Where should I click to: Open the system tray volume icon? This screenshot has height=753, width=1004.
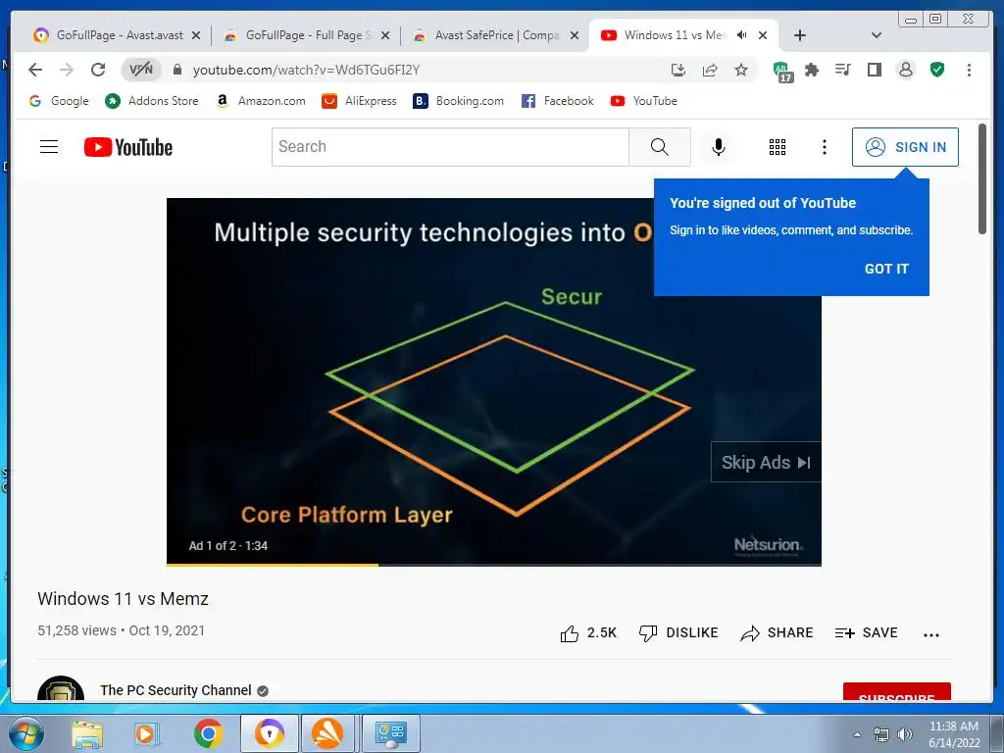pyautogui.click(x=904, y=734)
